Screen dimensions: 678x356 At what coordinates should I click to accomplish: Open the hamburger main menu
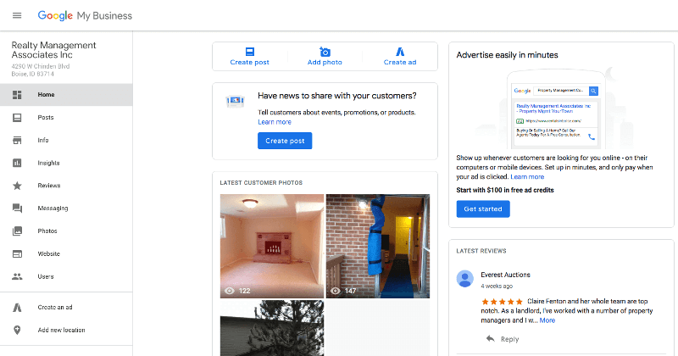coord(17,15)
